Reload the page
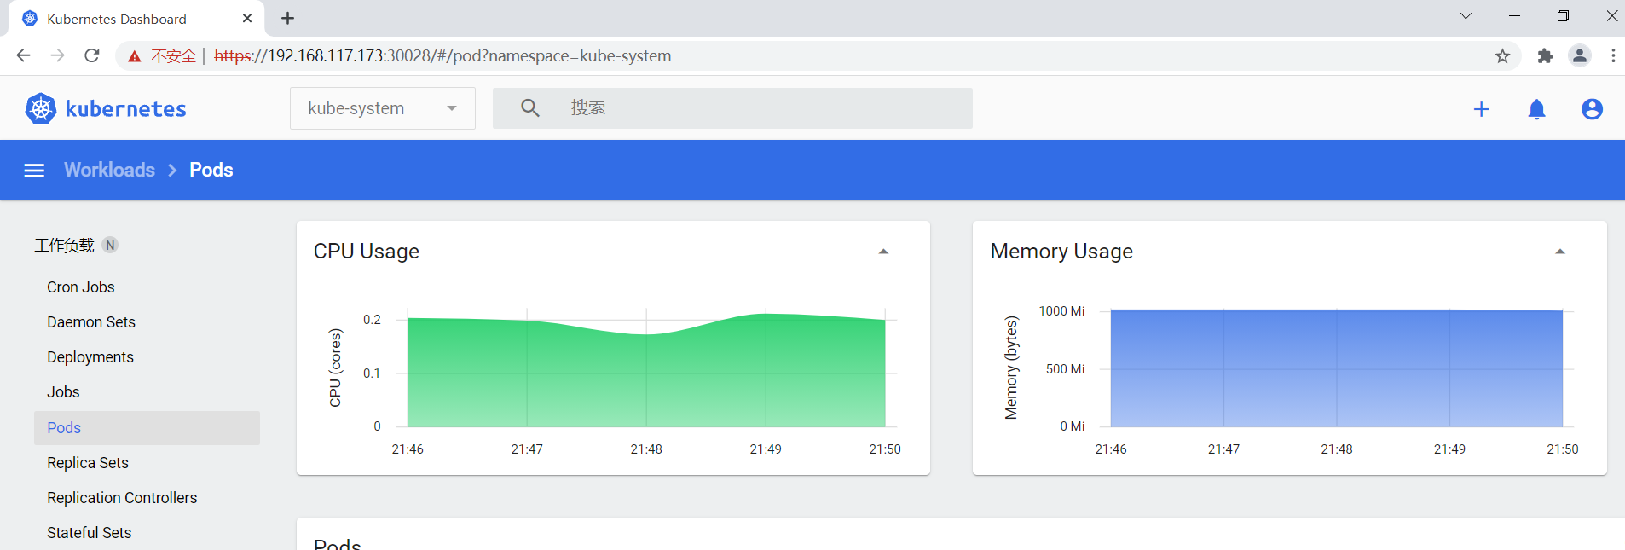Screen dimensions: 1625x550 (x=92, y=55)
